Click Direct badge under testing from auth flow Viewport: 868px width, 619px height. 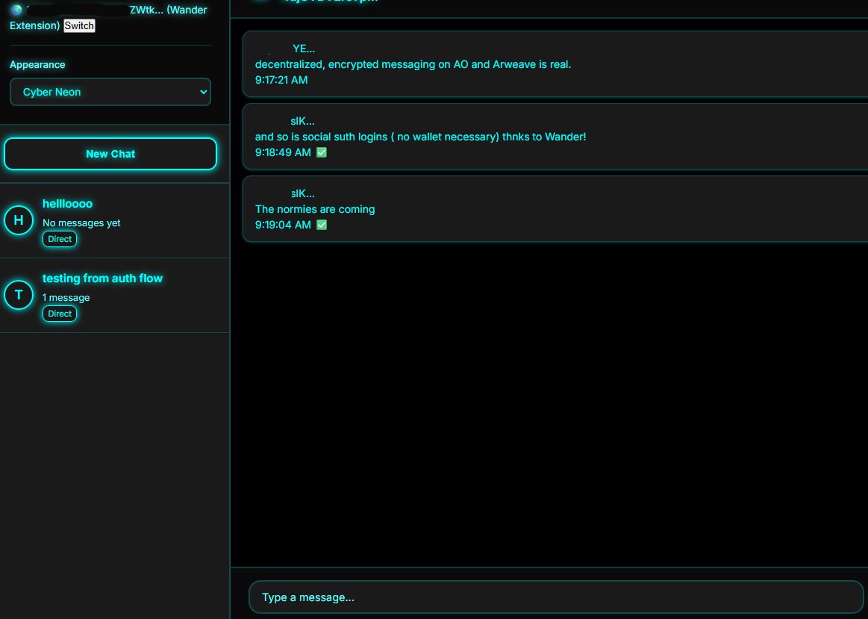tap(60, 314)
